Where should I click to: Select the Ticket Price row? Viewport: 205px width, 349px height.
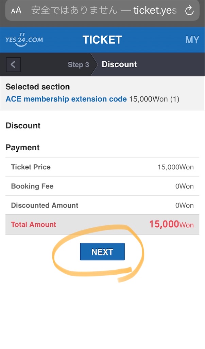click(102, 167)
